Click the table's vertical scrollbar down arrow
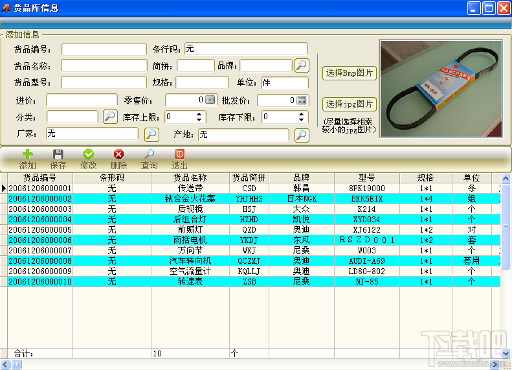 click(506, 354)
